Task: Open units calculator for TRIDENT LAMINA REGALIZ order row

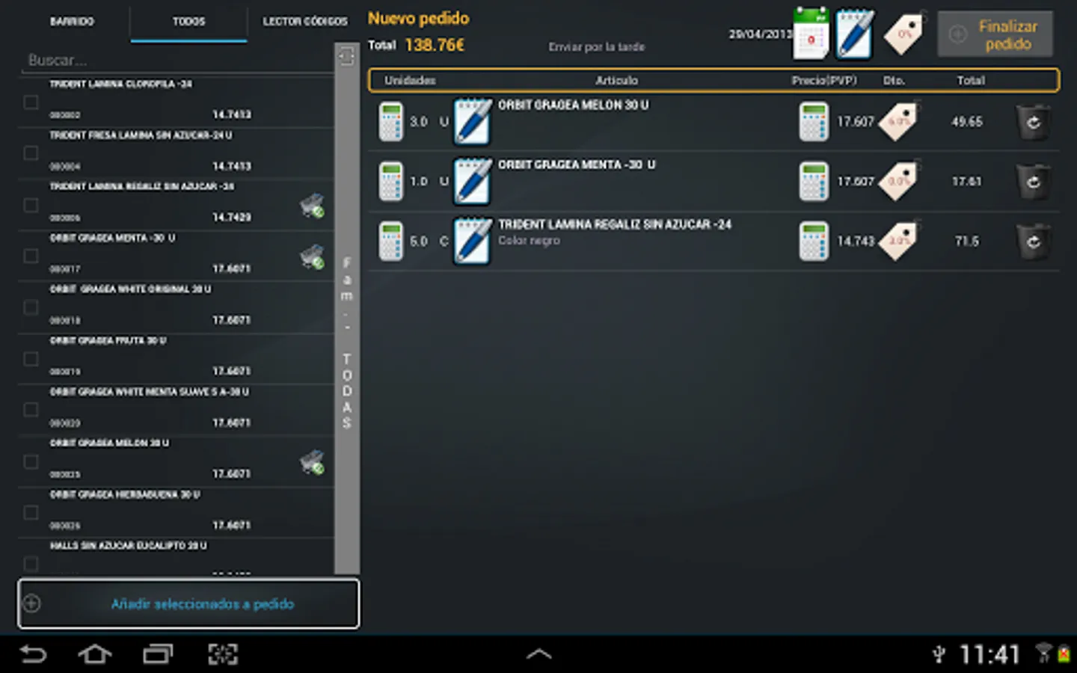Action: (x=390, y=242)
